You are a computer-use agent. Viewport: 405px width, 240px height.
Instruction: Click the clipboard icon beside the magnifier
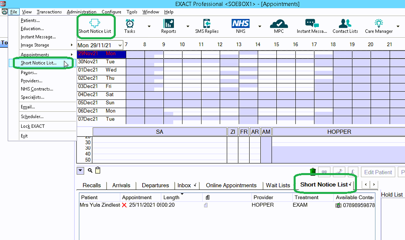[x=98, y=170]
